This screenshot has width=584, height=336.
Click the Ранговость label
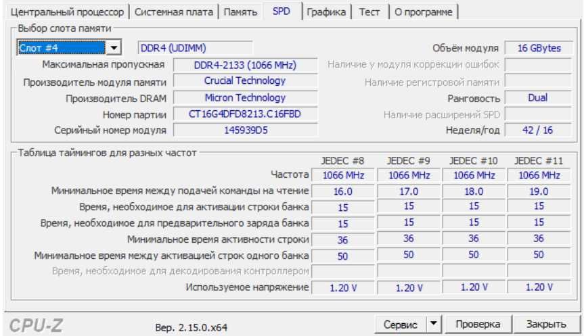tap(474, 99)
